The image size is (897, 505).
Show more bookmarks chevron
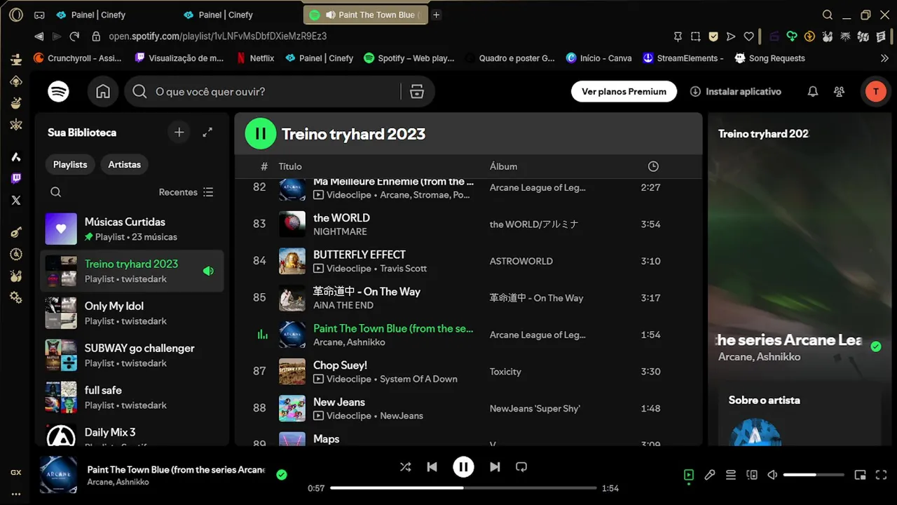[884, 58]
